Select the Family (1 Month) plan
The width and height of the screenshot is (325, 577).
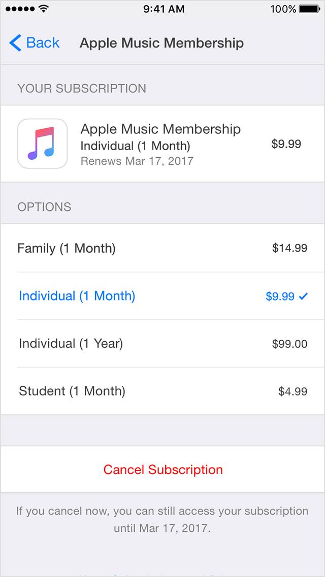[67, 248]
